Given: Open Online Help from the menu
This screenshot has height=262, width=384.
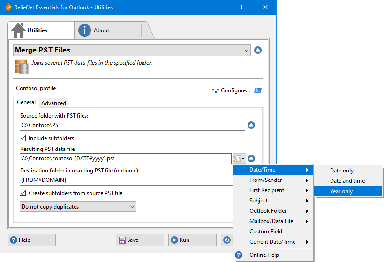Looking at the screenshot, I should (x=273, y=255).
